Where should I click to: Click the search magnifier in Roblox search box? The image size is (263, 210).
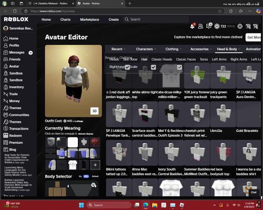click(x=127, y=19)
